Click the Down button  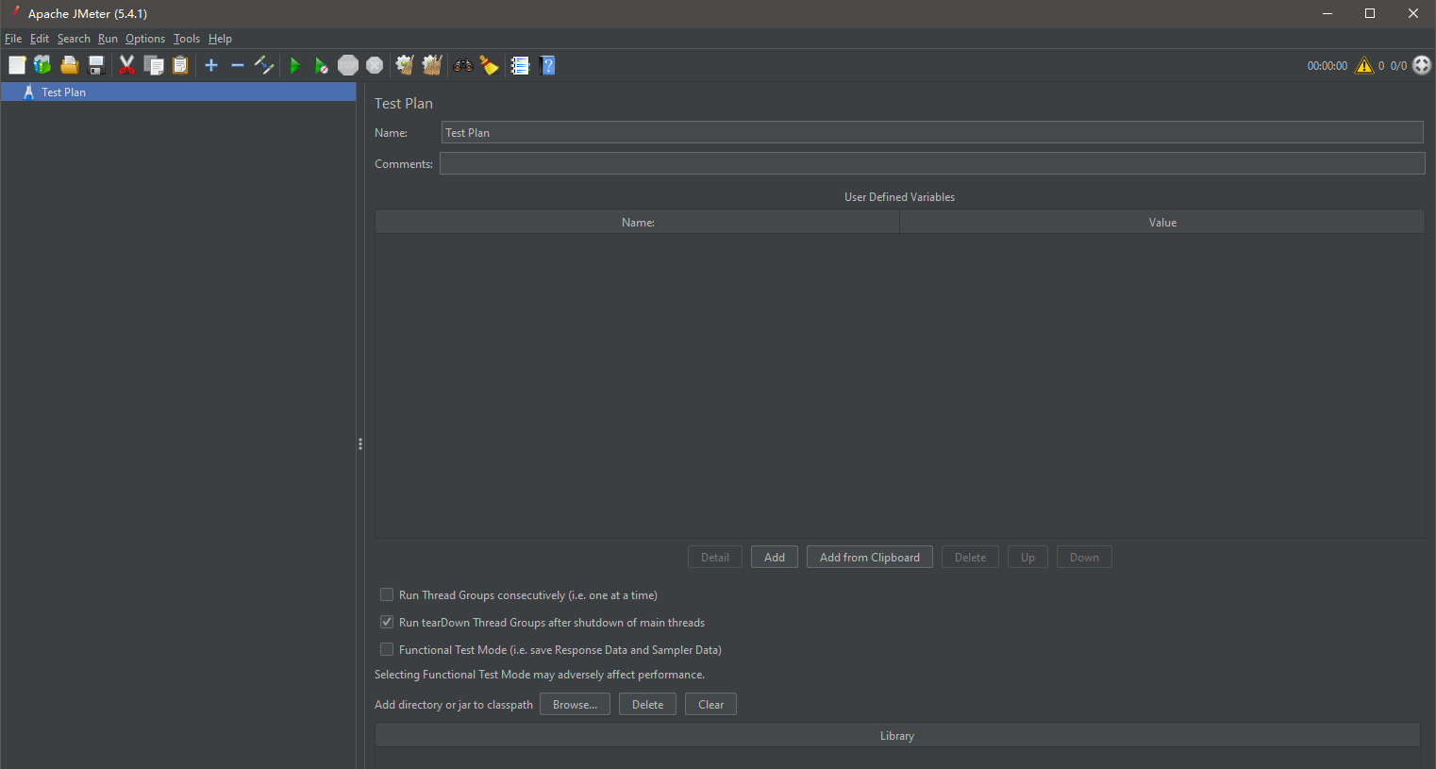(x=1084, y=558)
